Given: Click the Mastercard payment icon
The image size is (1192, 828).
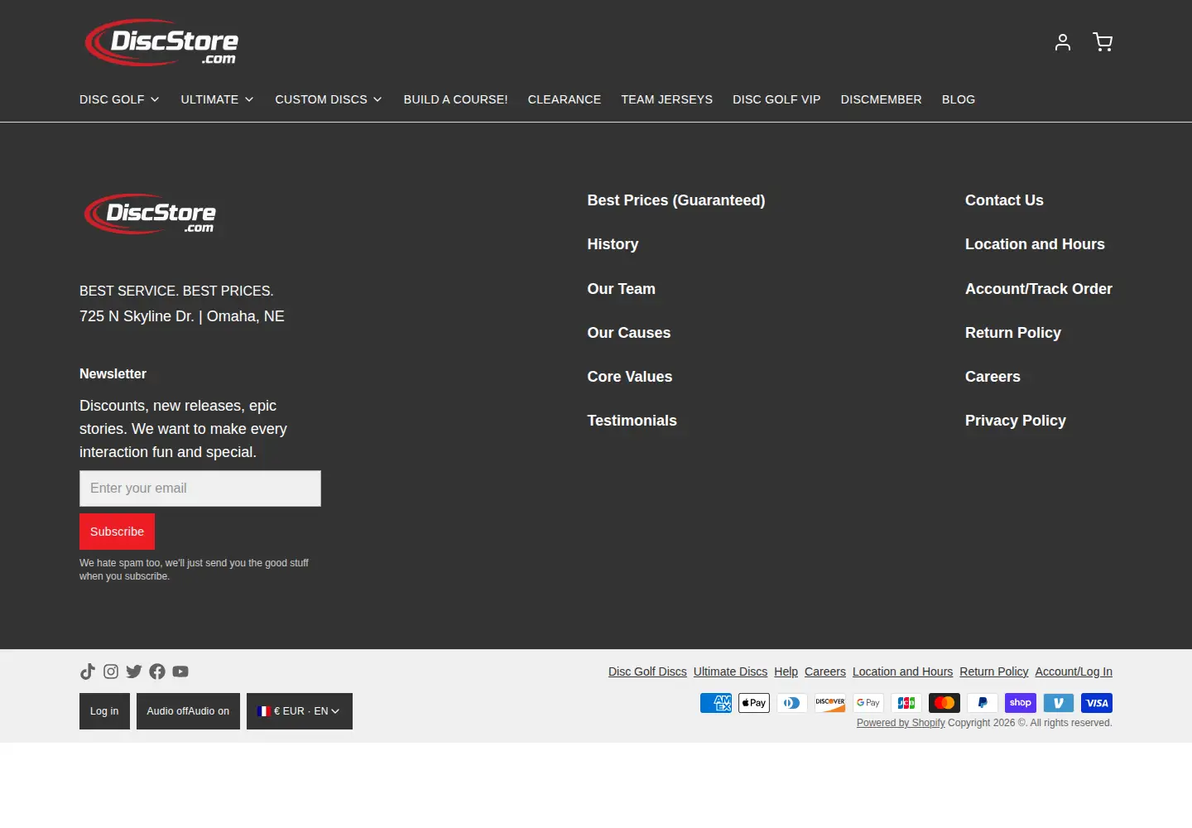Looking at the screenshot, I should [944, 703].
